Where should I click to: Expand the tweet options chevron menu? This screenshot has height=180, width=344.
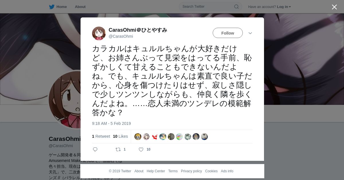(x=250, y=33)
